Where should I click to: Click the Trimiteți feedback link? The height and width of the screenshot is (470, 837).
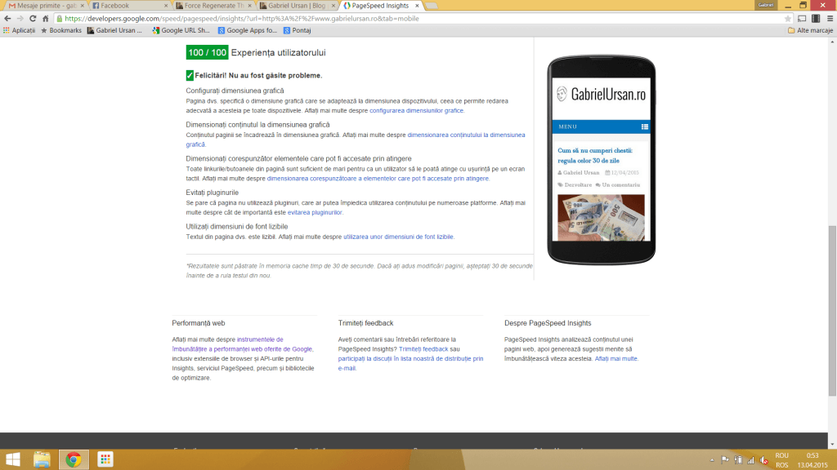point(423,349)
